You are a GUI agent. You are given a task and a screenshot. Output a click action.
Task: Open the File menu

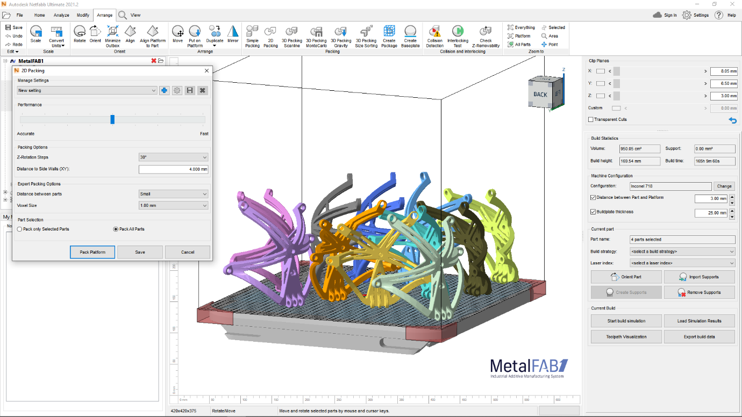[x=19, y=15]
